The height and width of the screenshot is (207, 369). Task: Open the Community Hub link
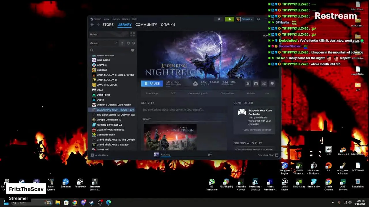(198, 93)
